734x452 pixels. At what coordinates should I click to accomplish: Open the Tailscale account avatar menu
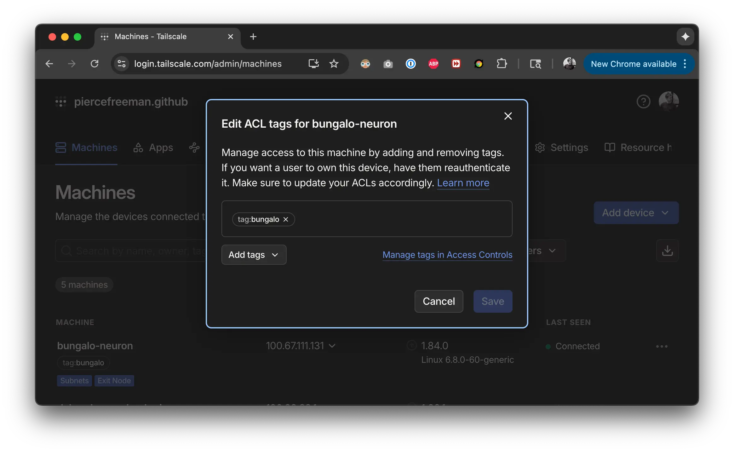tap(669, 101)
